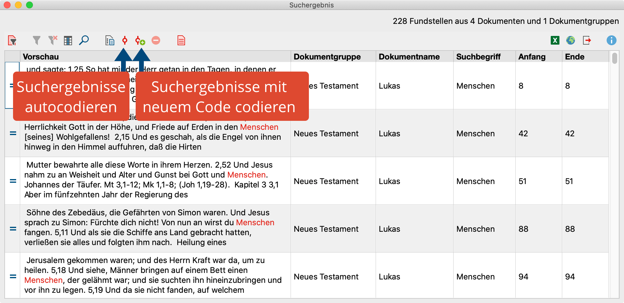Screen dimensions: 624x303
Task: Click the document filter icon in toolbar
Action: click(x=12, y=40)
